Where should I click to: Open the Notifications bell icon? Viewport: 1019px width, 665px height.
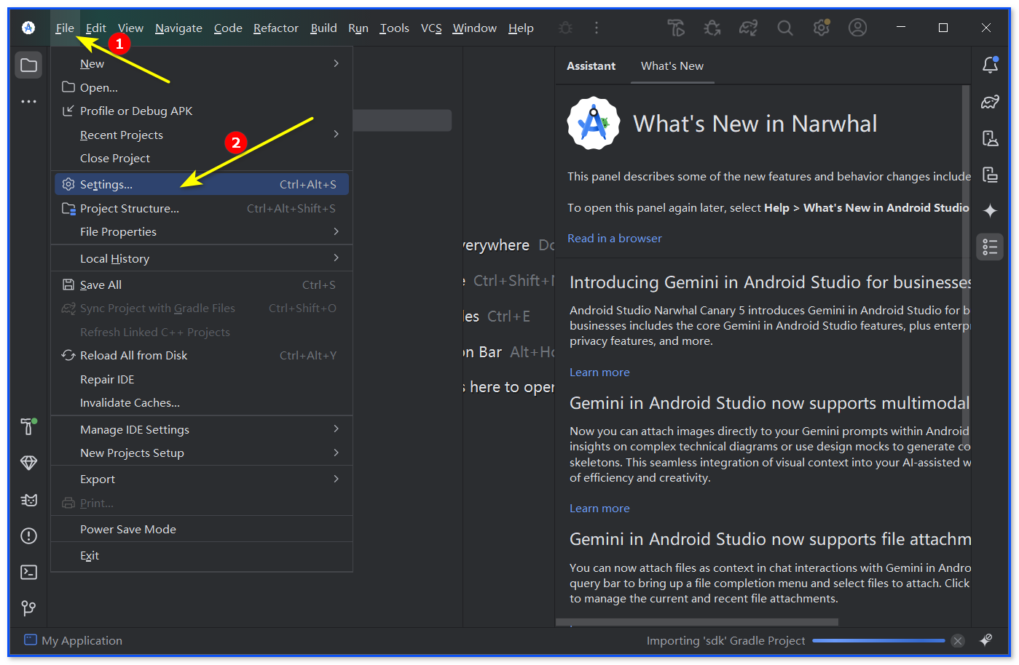coord(990,65)
